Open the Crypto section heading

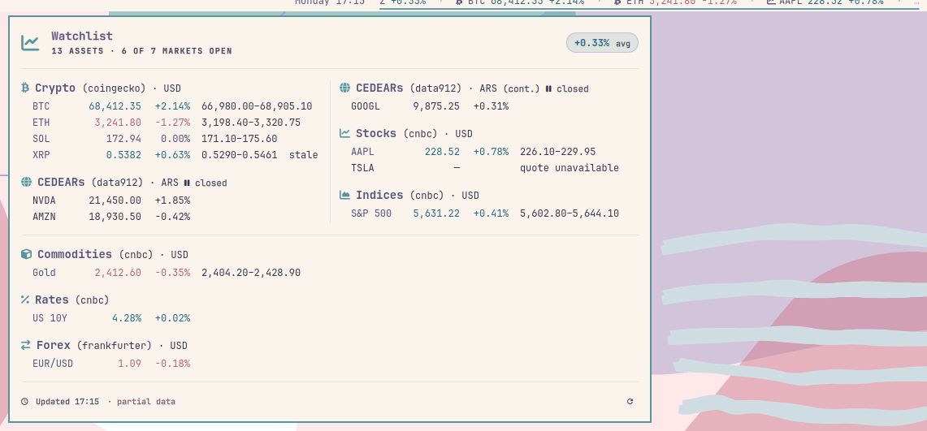point(55,88)
